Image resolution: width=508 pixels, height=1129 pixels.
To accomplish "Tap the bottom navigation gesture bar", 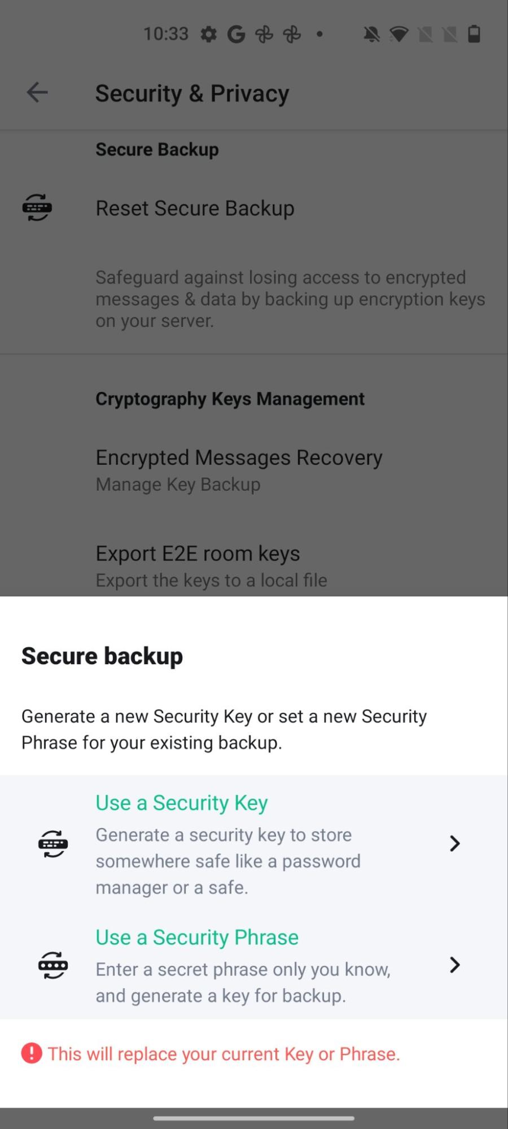I will point(254,1118).
